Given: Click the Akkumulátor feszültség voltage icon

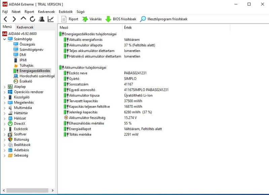Looking at the screenshot, I should coord(66,117).
